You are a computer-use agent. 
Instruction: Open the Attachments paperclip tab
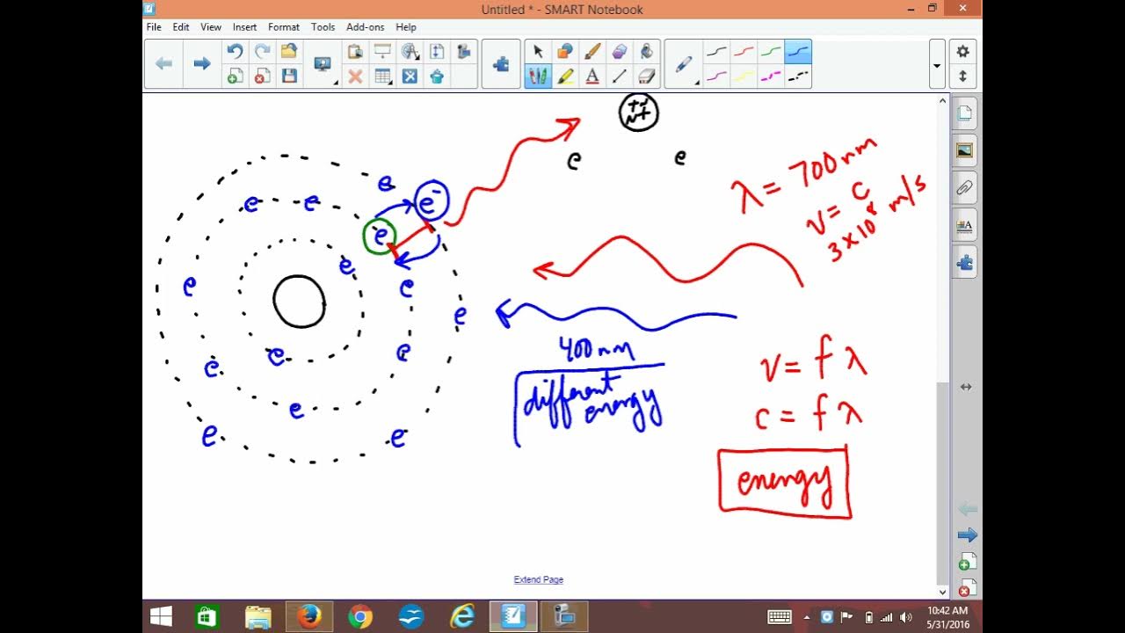click(965, 187)
